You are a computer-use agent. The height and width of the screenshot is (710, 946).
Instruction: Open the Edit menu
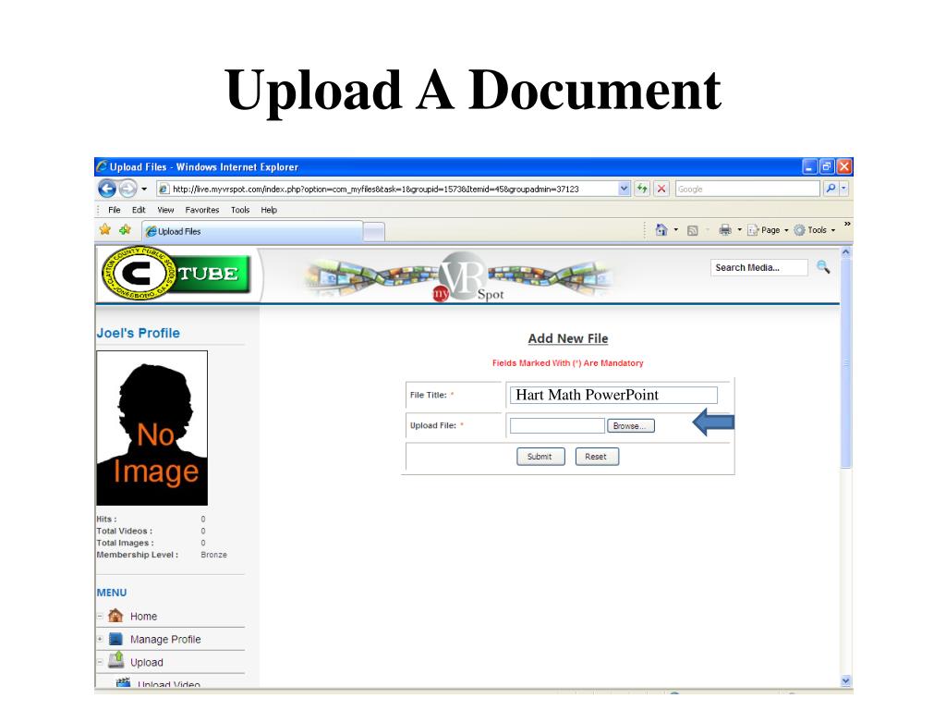(x=139, y=210)
